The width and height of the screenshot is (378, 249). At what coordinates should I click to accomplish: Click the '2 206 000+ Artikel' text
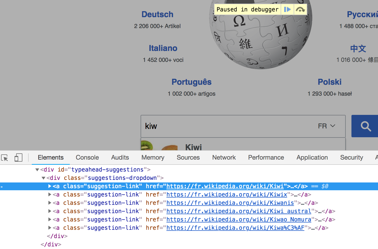click(157, 26)
